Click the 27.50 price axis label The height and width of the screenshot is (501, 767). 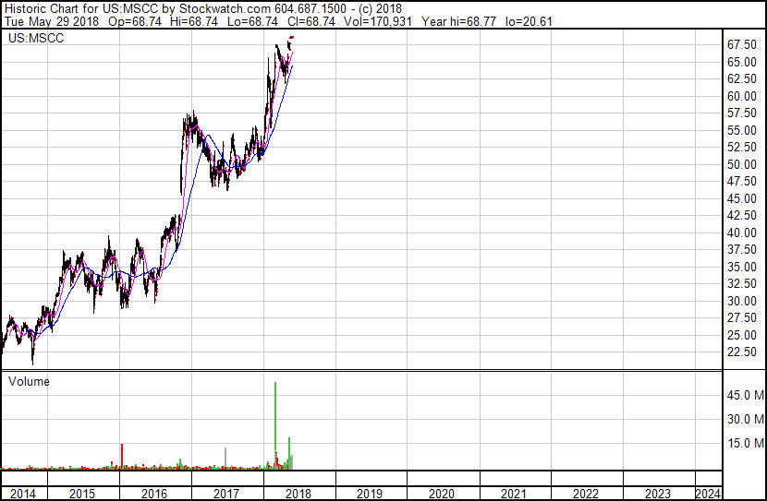click(742, 318)
